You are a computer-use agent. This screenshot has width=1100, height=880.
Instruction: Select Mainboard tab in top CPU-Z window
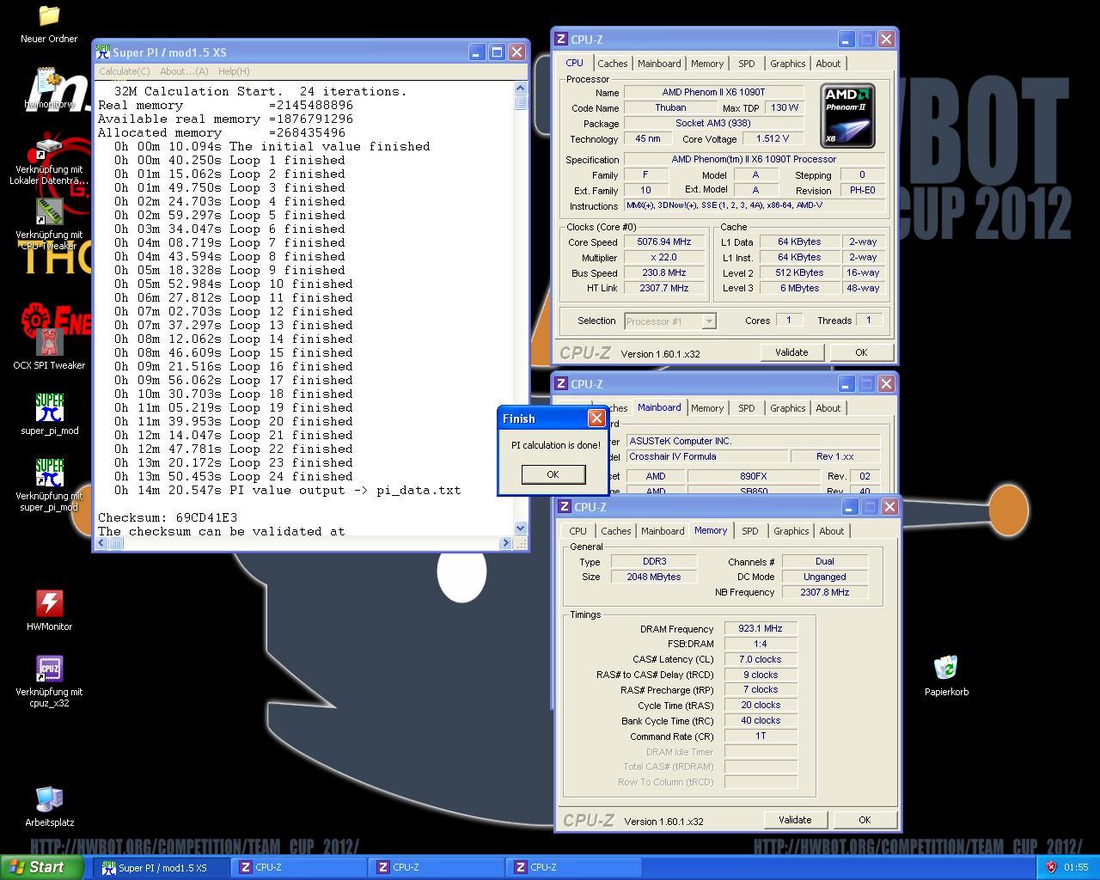coord(659,64)
